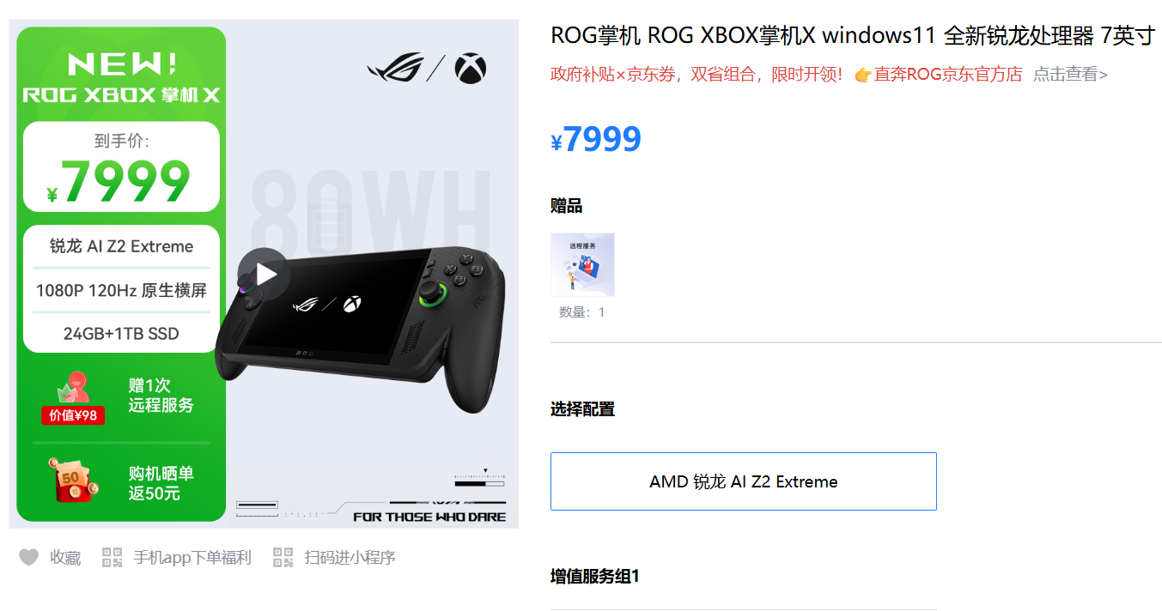Click 收藏 to save product
The width and height of the screenshot is (1162, 611).
[x=65, y=558]
